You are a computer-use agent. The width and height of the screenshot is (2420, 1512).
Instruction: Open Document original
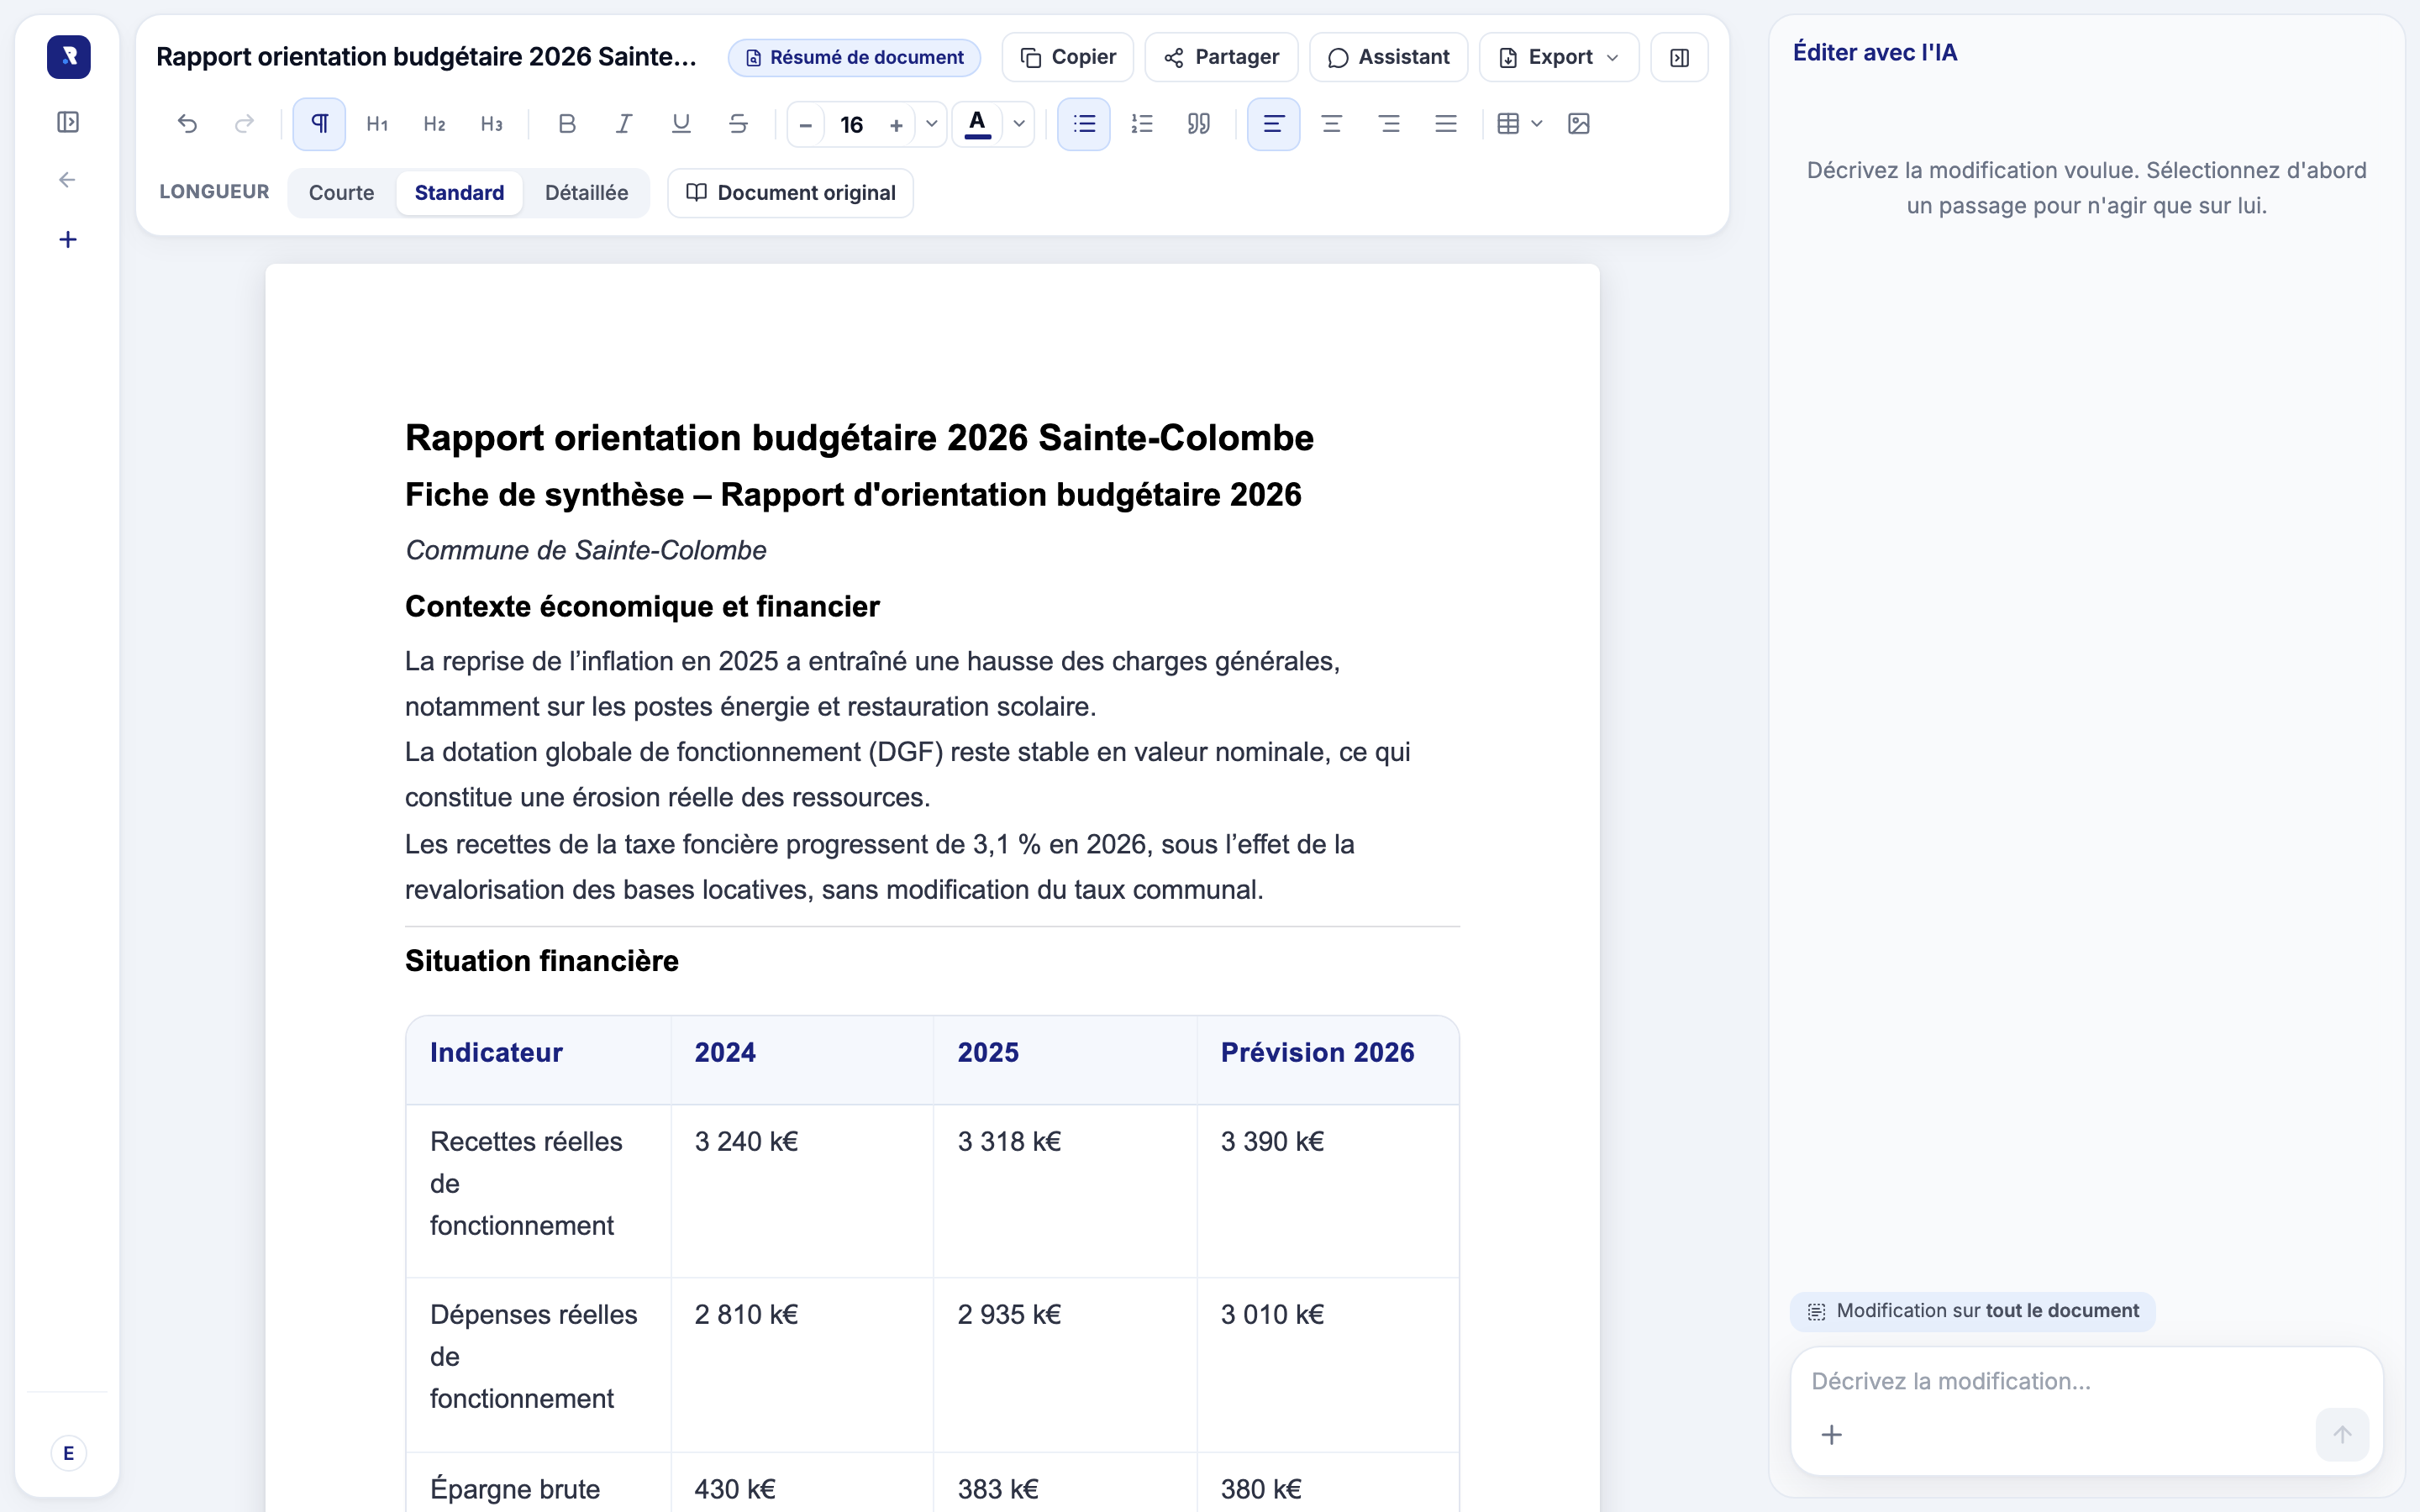pos(790,193)
